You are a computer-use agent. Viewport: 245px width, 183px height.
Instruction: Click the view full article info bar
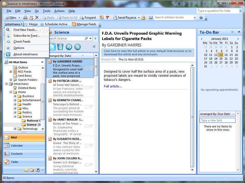pyautogui.click(x=148, y=53)
